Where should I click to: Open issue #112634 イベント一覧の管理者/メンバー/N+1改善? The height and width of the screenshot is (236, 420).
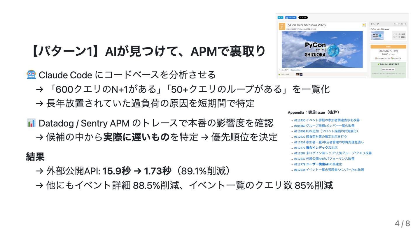coord(329,170)
